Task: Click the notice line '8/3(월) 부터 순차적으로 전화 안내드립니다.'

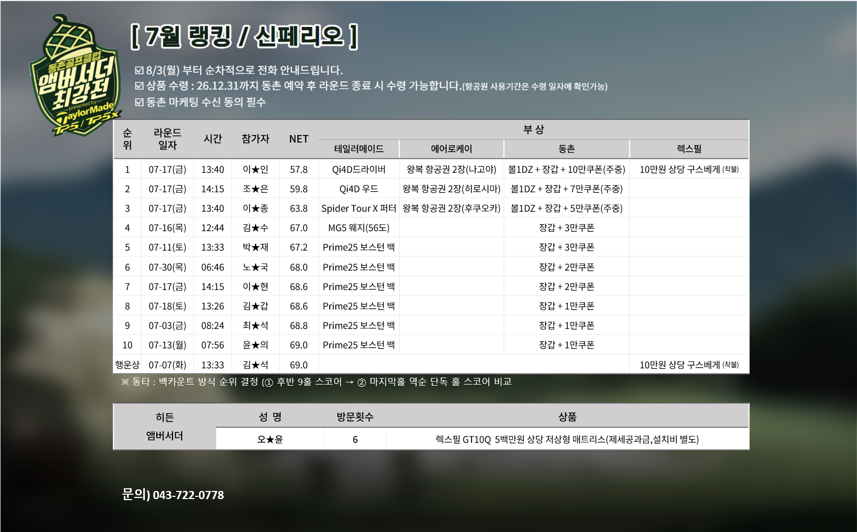Action: click(x=238, y=70)
